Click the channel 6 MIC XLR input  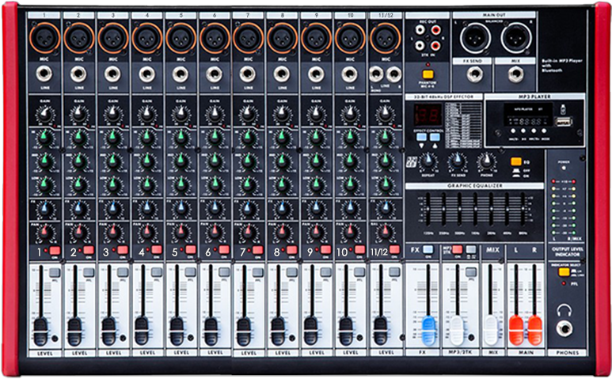pyautogui.click(x=215, y=38)
